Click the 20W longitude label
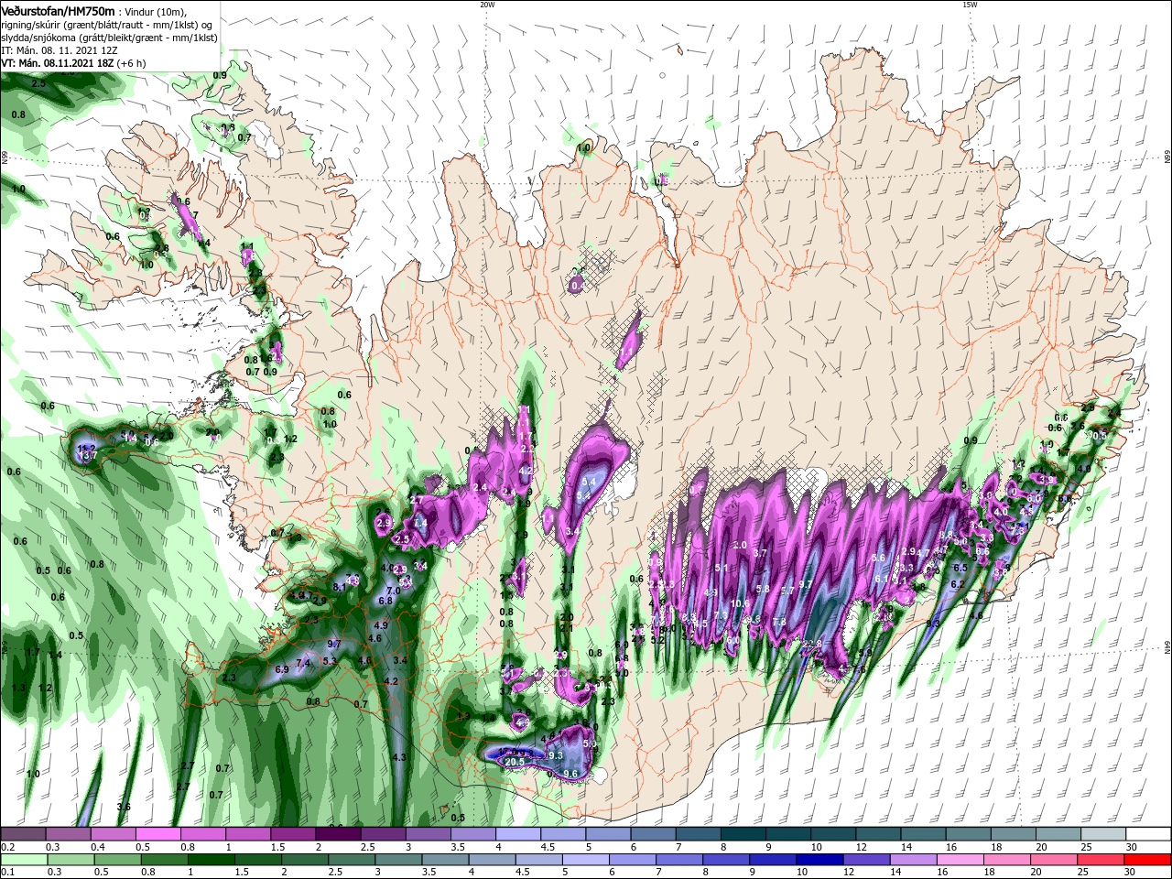 point(487,5)
